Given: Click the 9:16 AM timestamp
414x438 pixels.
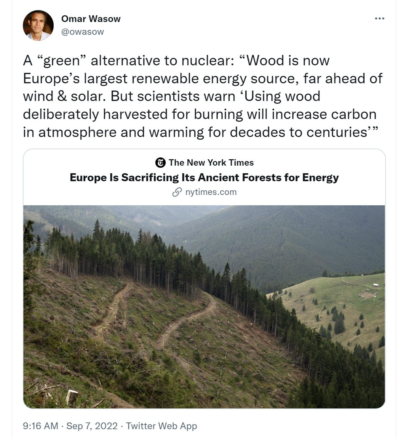Looking at the screenshot, I should 40,426.
